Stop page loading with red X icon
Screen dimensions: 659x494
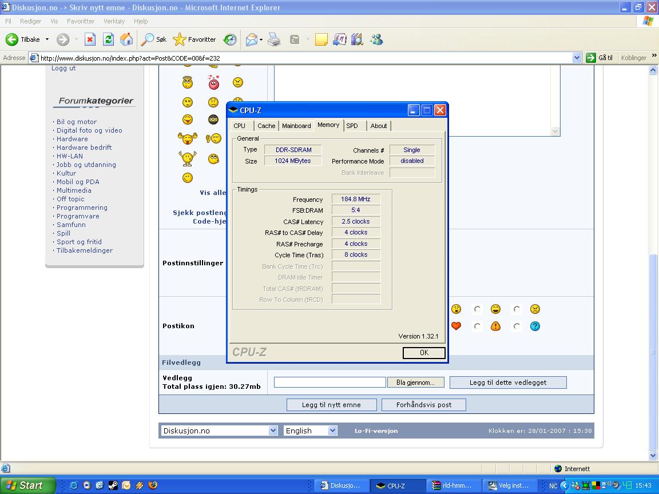[x=90, y=39]
